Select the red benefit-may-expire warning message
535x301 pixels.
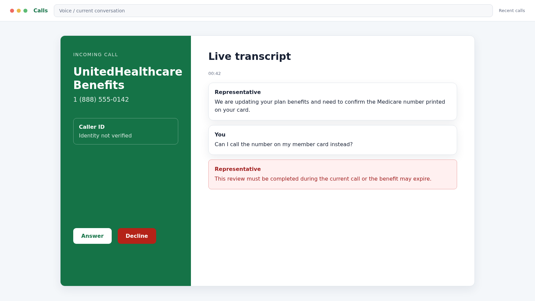coord(333,174)
